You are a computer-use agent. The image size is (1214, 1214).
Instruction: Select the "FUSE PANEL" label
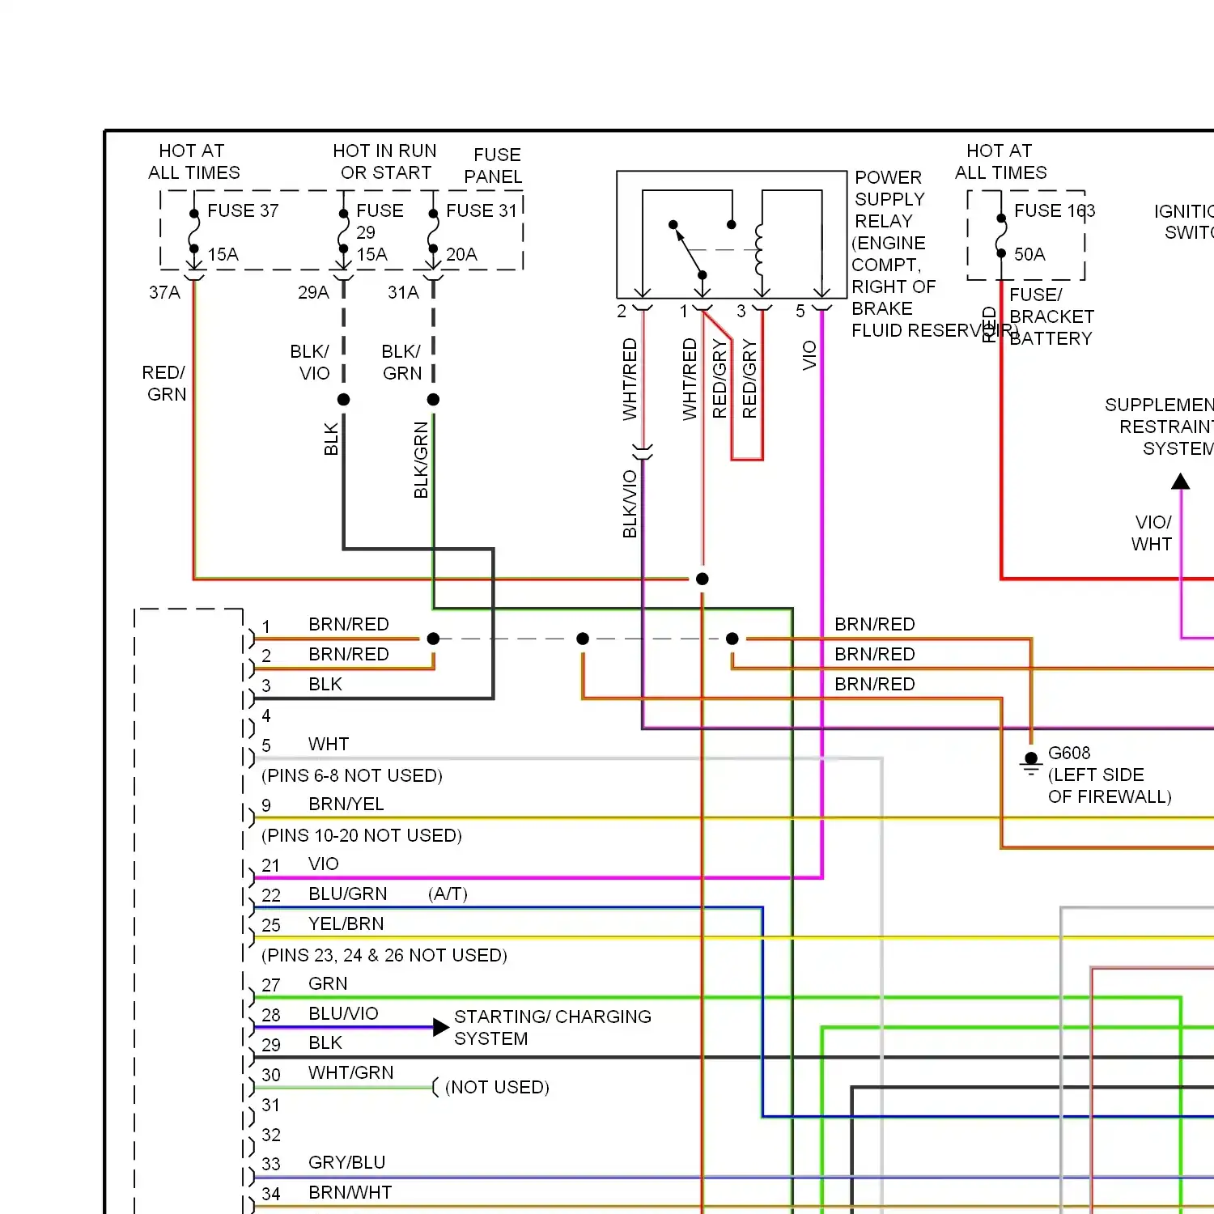pyautogui.click(x=493, y=166)
